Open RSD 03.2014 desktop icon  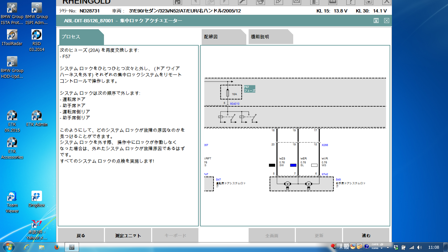[x=36, y=41]
